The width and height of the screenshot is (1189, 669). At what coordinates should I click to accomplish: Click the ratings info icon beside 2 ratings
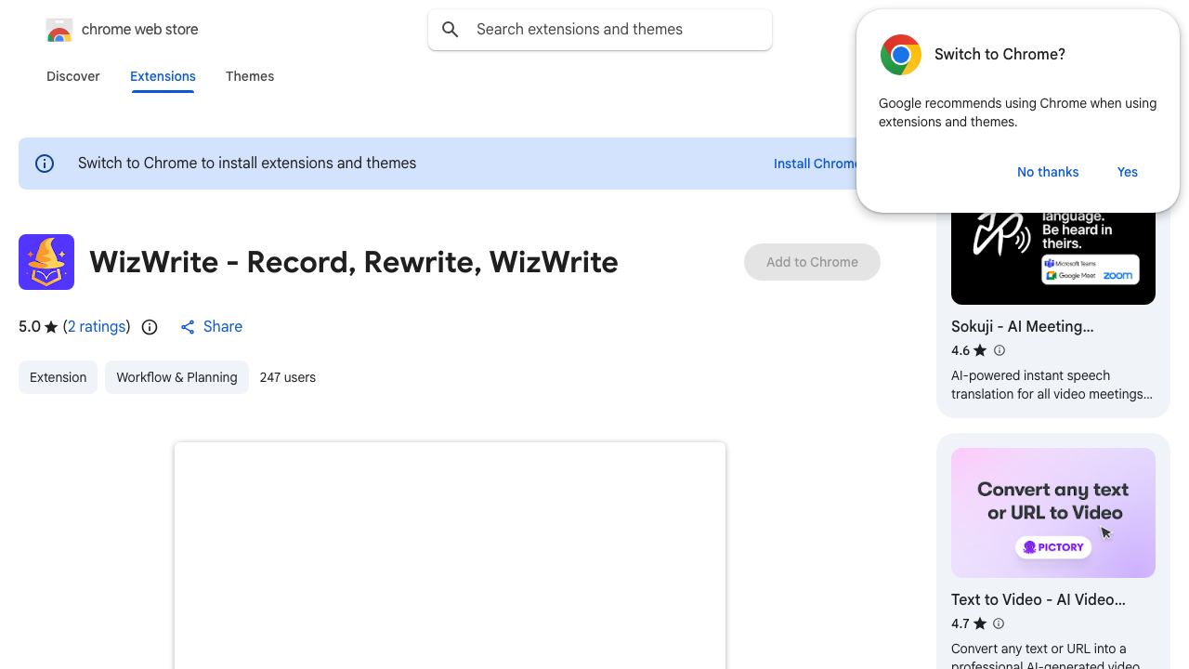pyautogui.click(x=150, y=327)
